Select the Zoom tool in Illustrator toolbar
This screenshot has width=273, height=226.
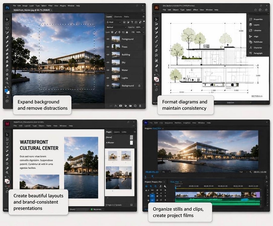(x=156, y=71)
